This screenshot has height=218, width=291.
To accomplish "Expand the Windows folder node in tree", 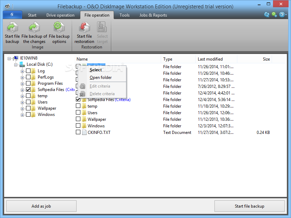I will tap(22, 115).
